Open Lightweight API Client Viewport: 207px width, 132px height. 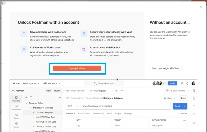coord(165,69)
